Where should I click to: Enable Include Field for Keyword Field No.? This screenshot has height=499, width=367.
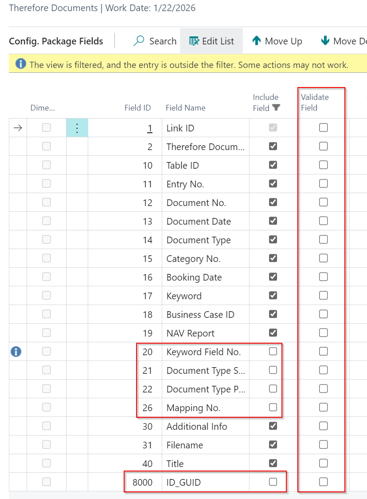pos(273,352)
